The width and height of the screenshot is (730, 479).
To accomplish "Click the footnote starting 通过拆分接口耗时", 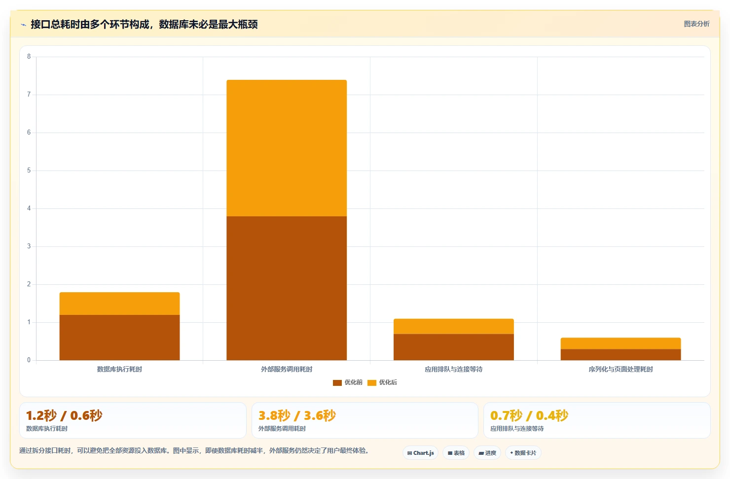I will tap(194, 450).
